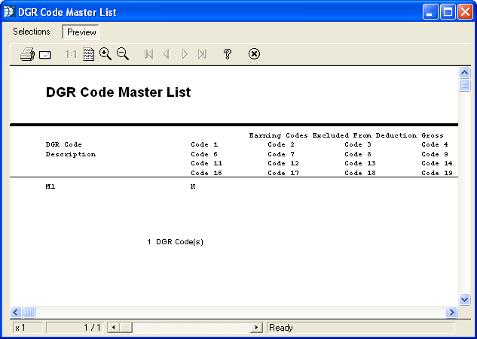Minimize the DGR Code Master List window
This screenshot has width=477, height=339.
[431, 12]
